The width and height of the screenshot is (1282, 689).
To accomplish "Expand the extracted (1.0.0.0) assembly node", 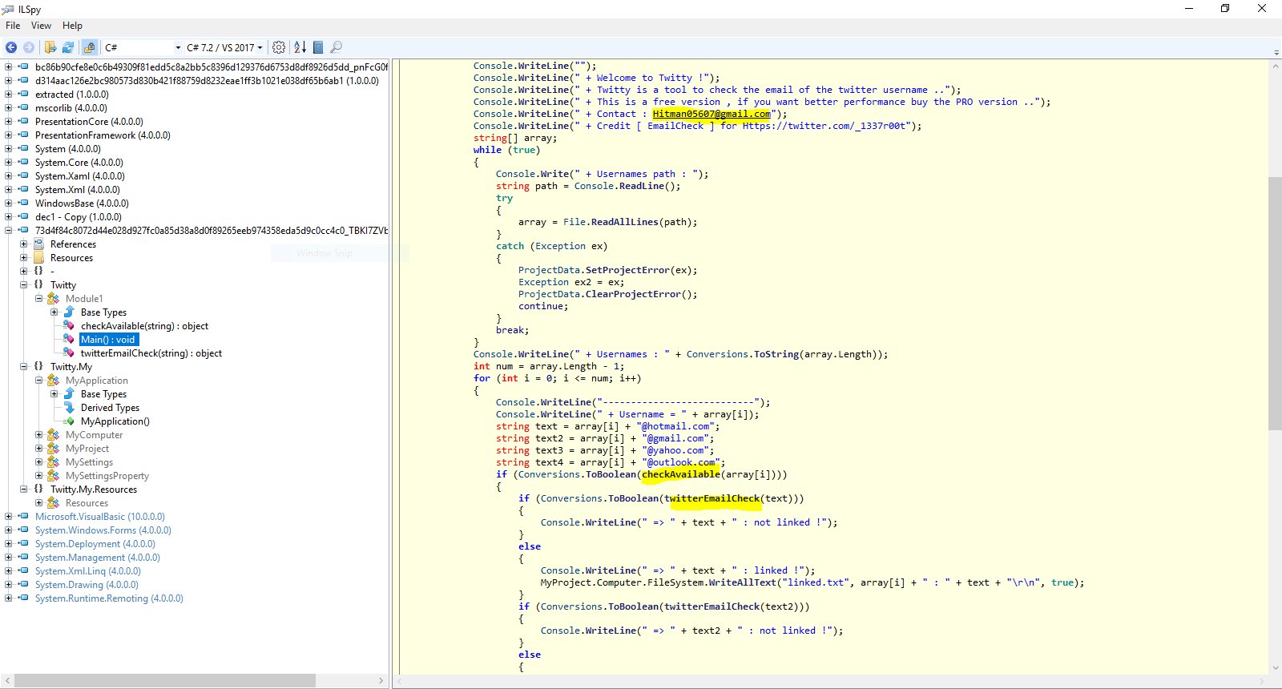I will [8, 94].
